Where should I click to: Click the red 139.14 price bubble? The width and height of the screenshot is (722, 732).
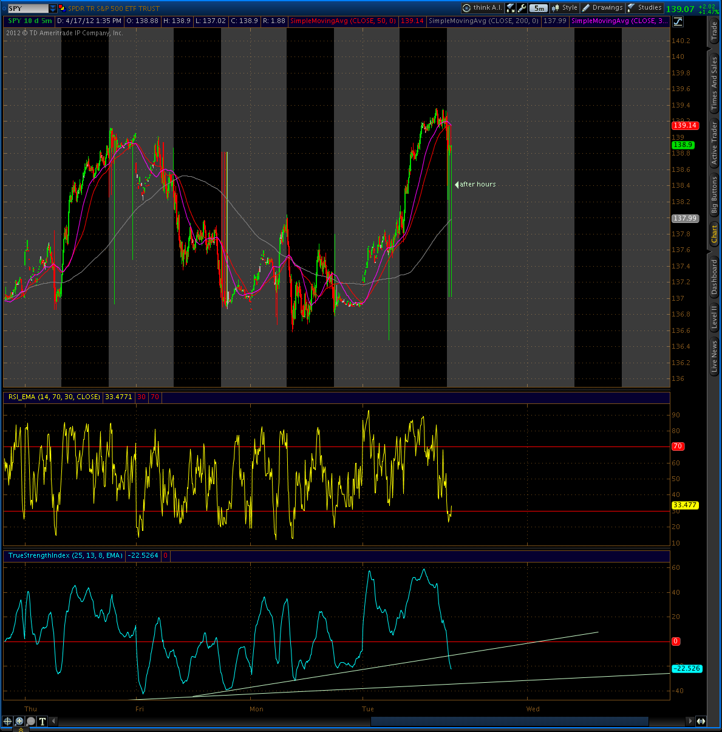coord(685,125)
